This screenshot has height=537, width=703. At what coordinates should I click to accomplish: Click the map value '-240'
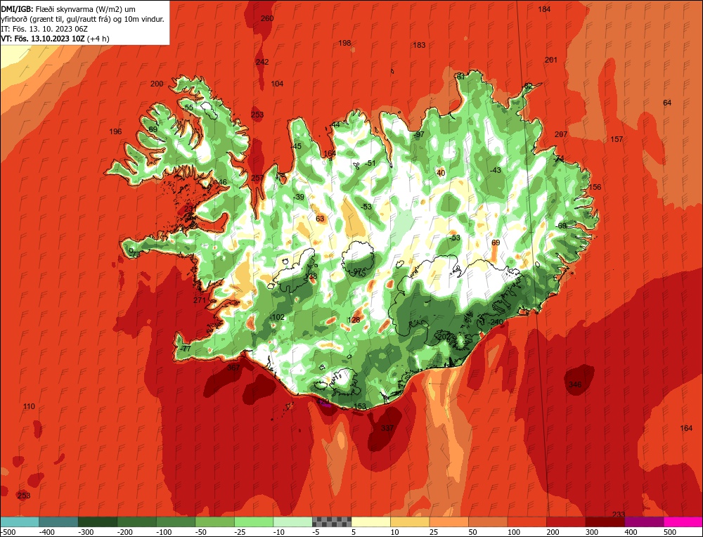pos(496,322)
